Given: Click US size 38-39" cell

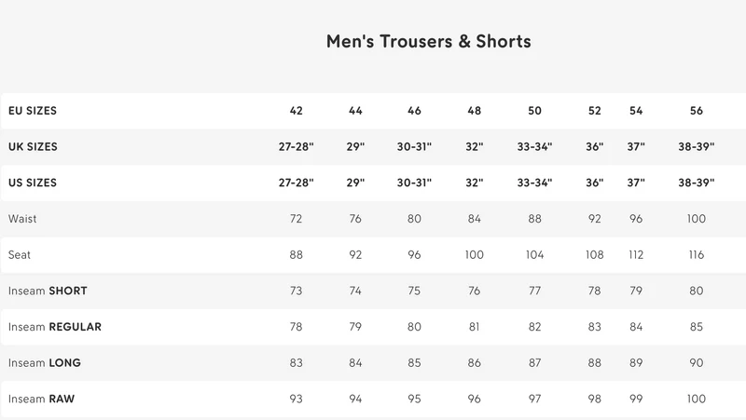Looking at the screenshot, I should [x=696, y=183].
